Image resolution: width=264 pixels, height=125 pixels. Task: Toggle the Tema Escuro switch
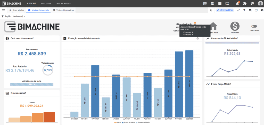[254, 26]
